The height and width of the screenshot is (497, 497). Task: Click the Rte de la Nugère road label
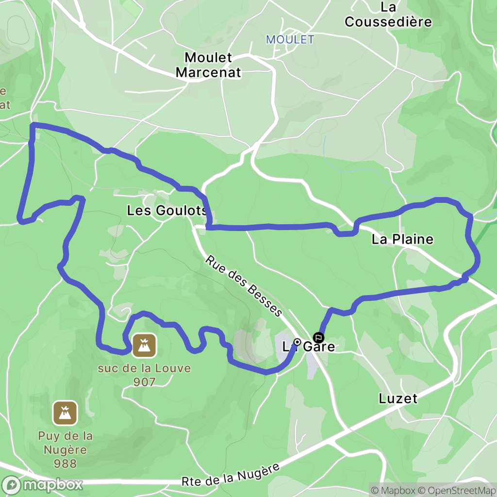click(231, 475)
